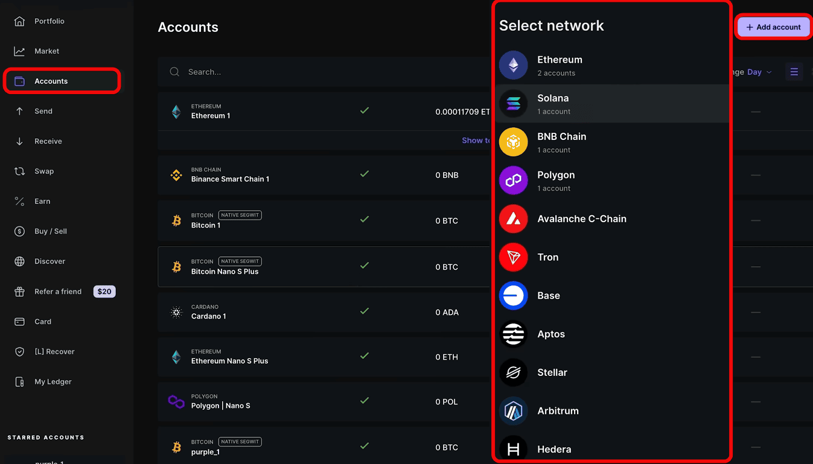Image resolution: width=813 pixels, height=464 pixels.
Task: Click the Polygon network icon
Action: [x=513, y=180]
